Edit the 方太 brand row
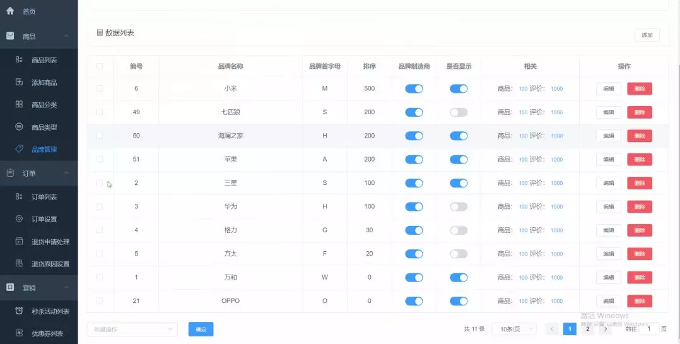This screenshot has height=344, width=680. coord(609,254)
